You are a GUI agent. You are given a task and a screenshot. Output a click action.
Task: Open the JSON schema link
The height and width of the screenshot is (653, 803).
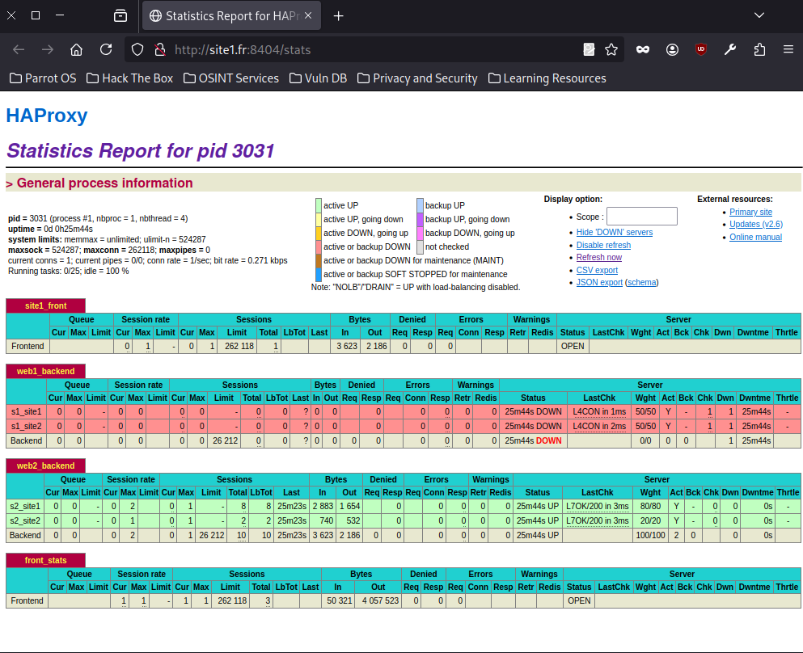(x=642, y=283)
